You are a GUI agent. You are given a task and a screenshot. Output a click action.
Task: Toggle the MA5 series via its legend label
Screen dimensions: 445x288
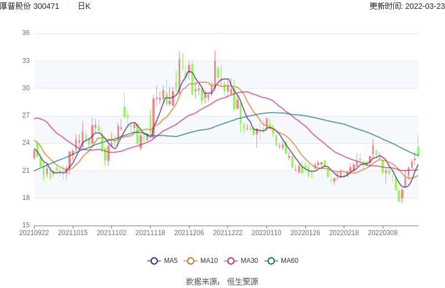[171, 261]
